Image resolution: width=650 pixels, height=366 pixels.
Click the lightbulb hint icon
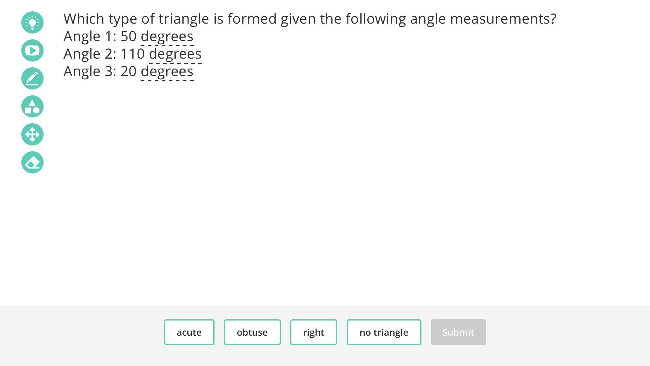pyautogui.click(x=32, y=22)
